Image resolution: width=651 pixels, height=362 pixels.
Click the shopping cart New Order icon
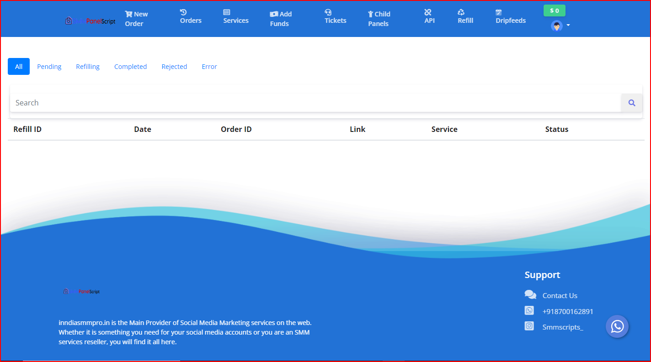128,14
